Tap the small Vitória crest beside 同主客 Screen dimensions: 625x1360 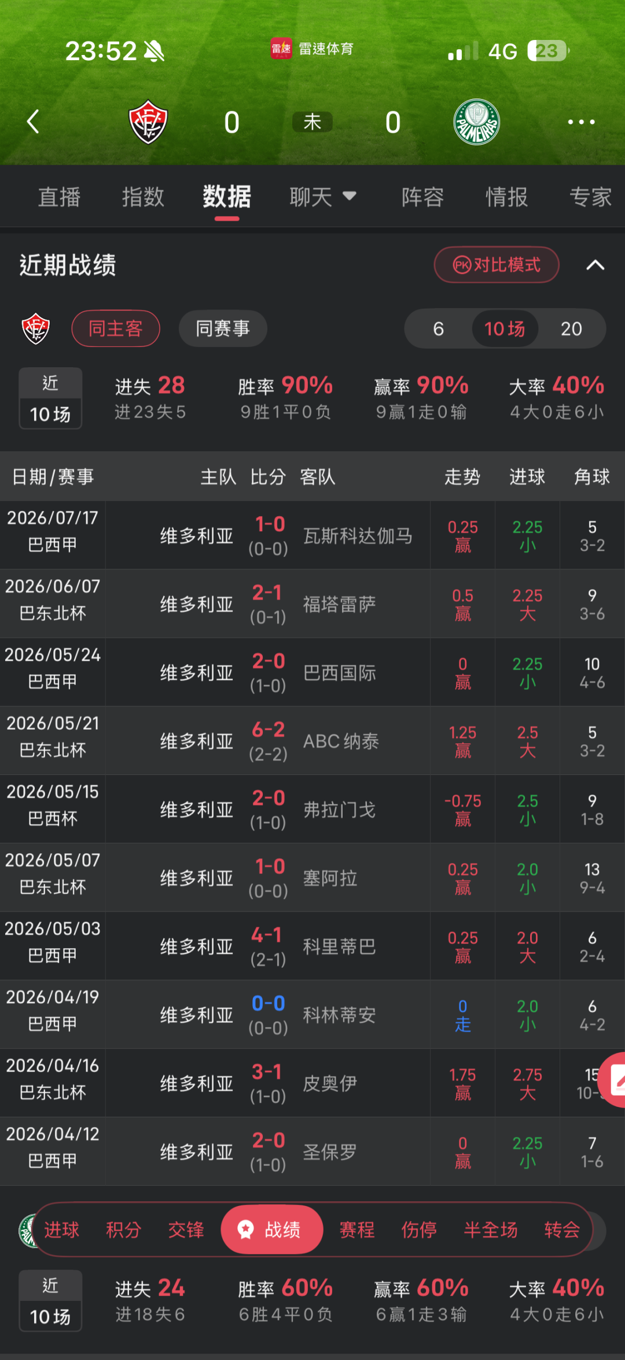36,328
